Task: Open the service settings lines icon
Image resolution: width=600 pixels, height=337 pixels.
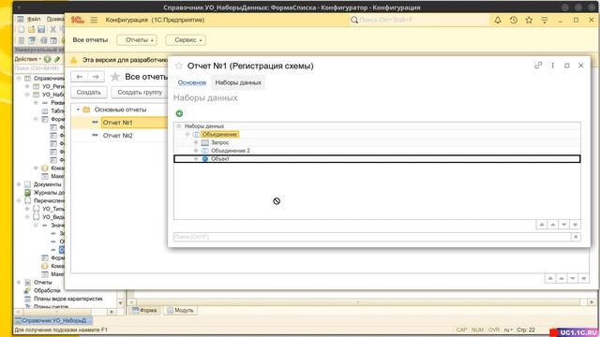Action: coord(544,20)
